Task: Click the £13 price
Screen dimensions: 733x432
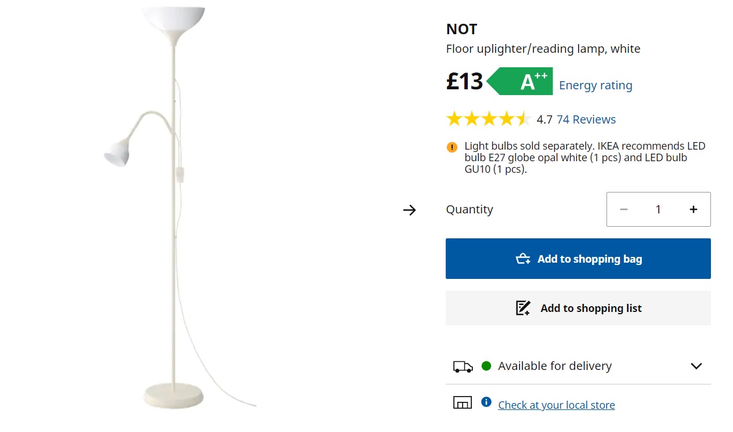Action: [464, 81]
